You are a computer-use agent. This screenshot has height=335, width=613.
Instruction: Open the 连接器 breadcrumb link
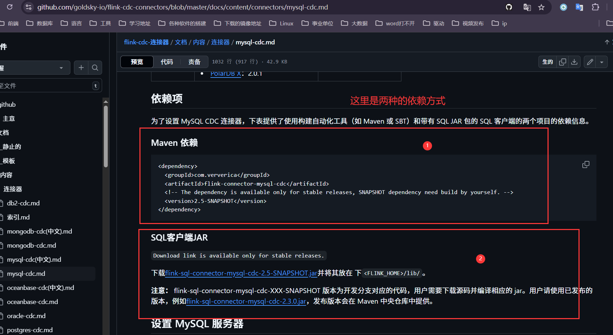click(220, 42)
